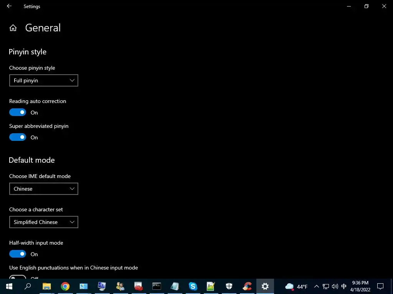The height and width of the screenshot is (294, 393).
Task: Open taskbar search magnifier
Action: [x=28, y=286]
